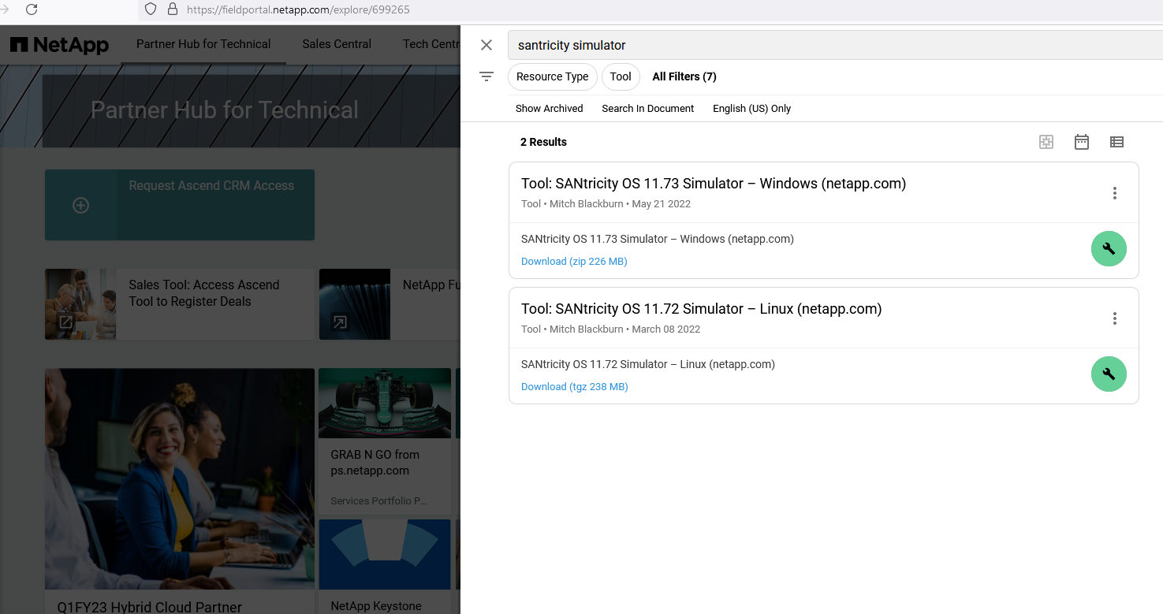The image size is (1163, 614).
Task: Open the Sales Central menu item
Action: [336, 44]
